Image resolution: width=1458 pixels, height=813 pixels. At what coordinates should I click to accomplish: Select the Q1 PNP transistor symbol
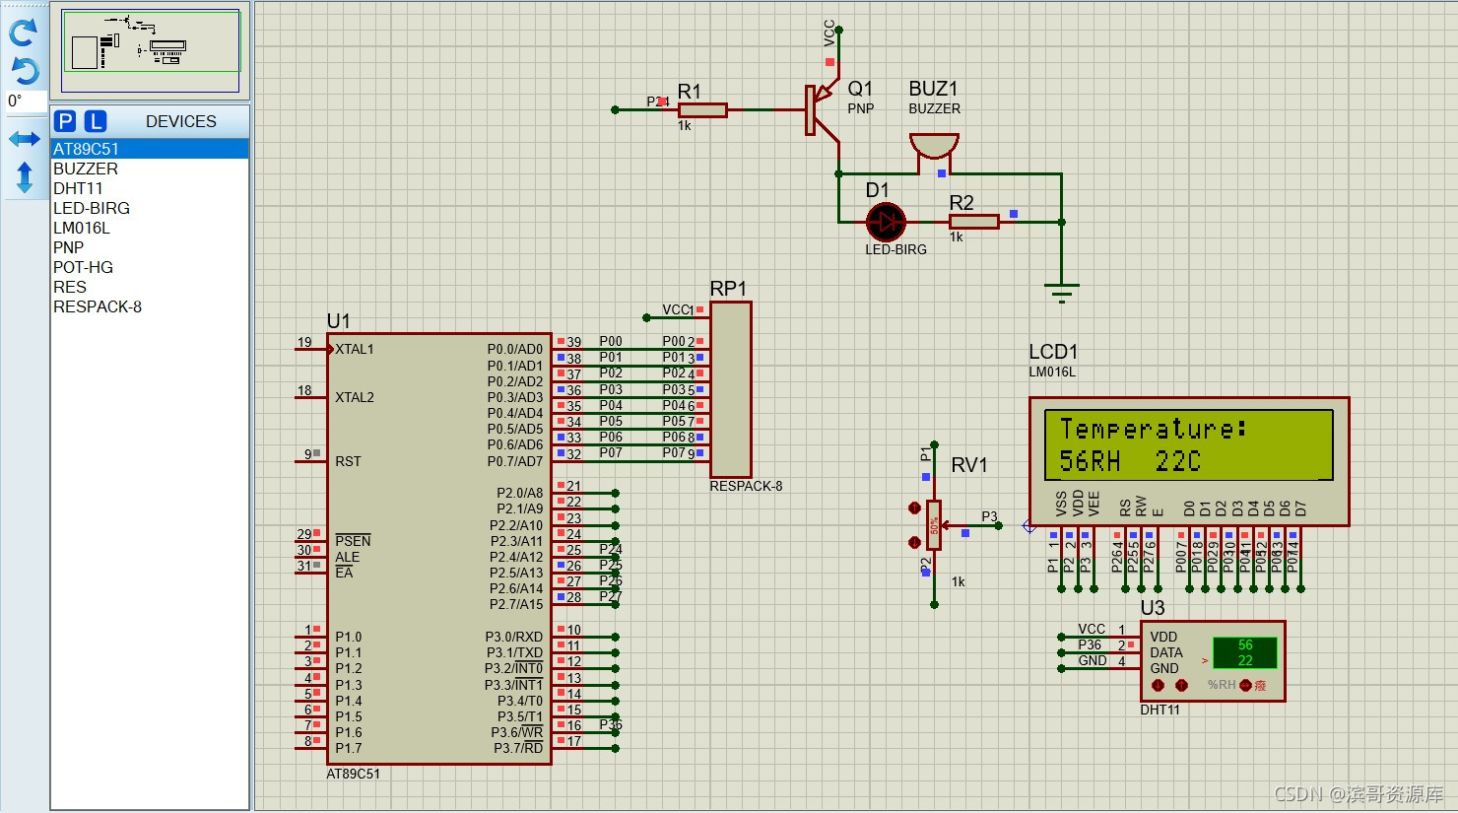coord(822,109)
